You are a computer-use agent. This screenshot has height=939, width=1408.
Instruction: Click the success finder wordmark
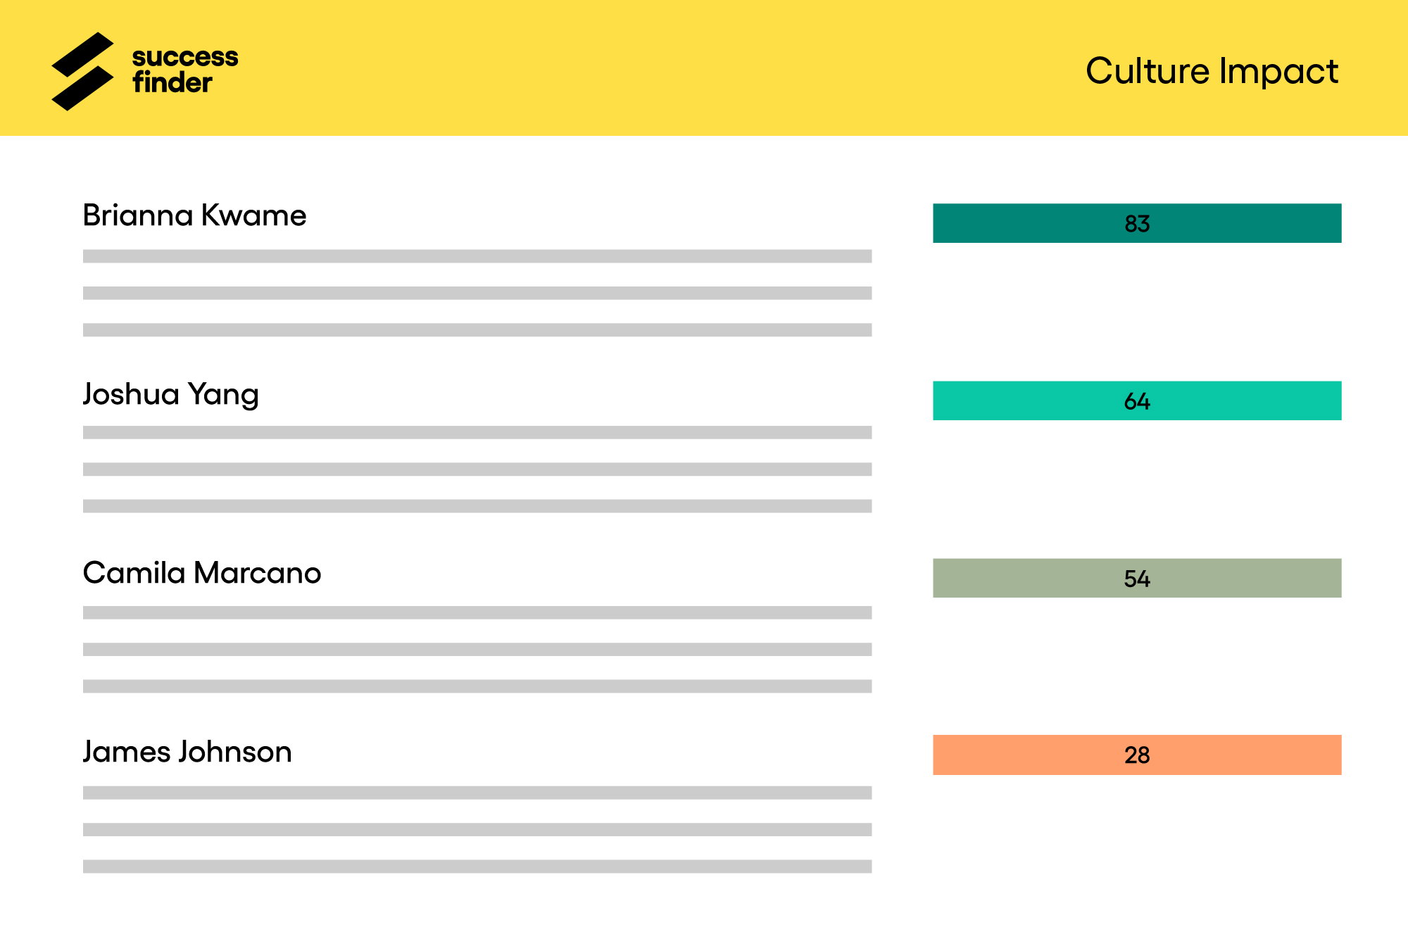click(x=185, y=70)
